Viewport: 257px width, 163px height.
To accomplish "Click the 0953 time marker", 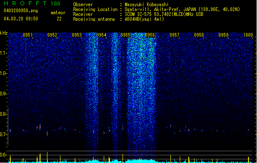I will (x=77, y=35).
